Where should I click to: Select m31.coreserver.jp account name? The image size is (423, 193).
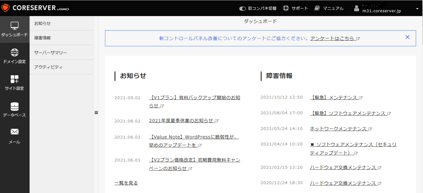pos(381,11)
